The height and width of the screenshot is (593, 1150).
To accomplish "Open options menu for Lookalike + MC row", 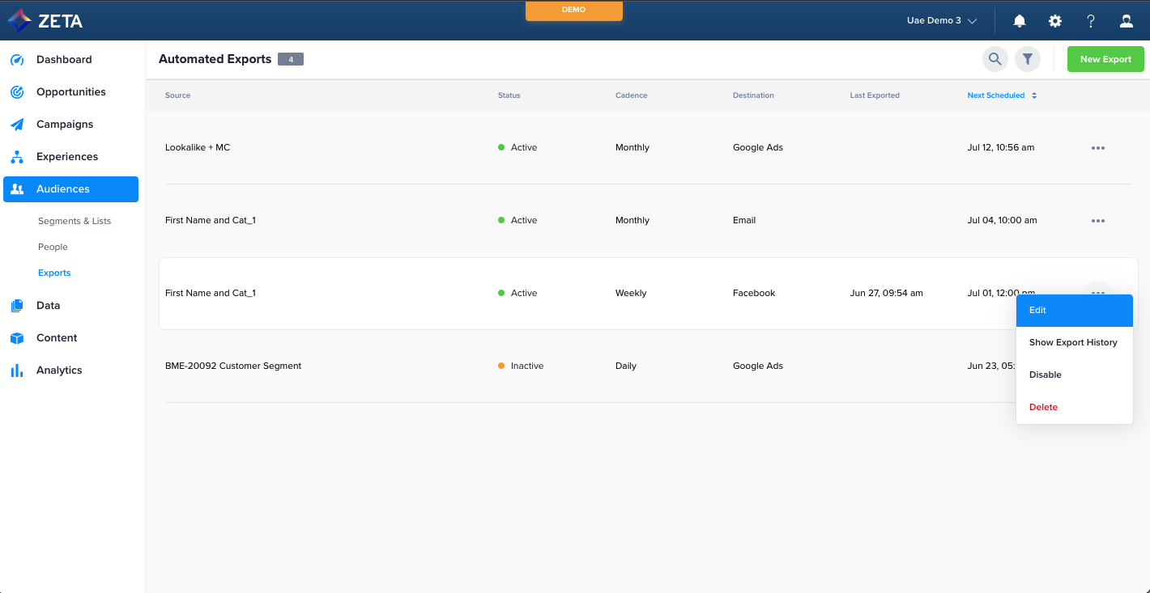I will (x=1098, y=148).
